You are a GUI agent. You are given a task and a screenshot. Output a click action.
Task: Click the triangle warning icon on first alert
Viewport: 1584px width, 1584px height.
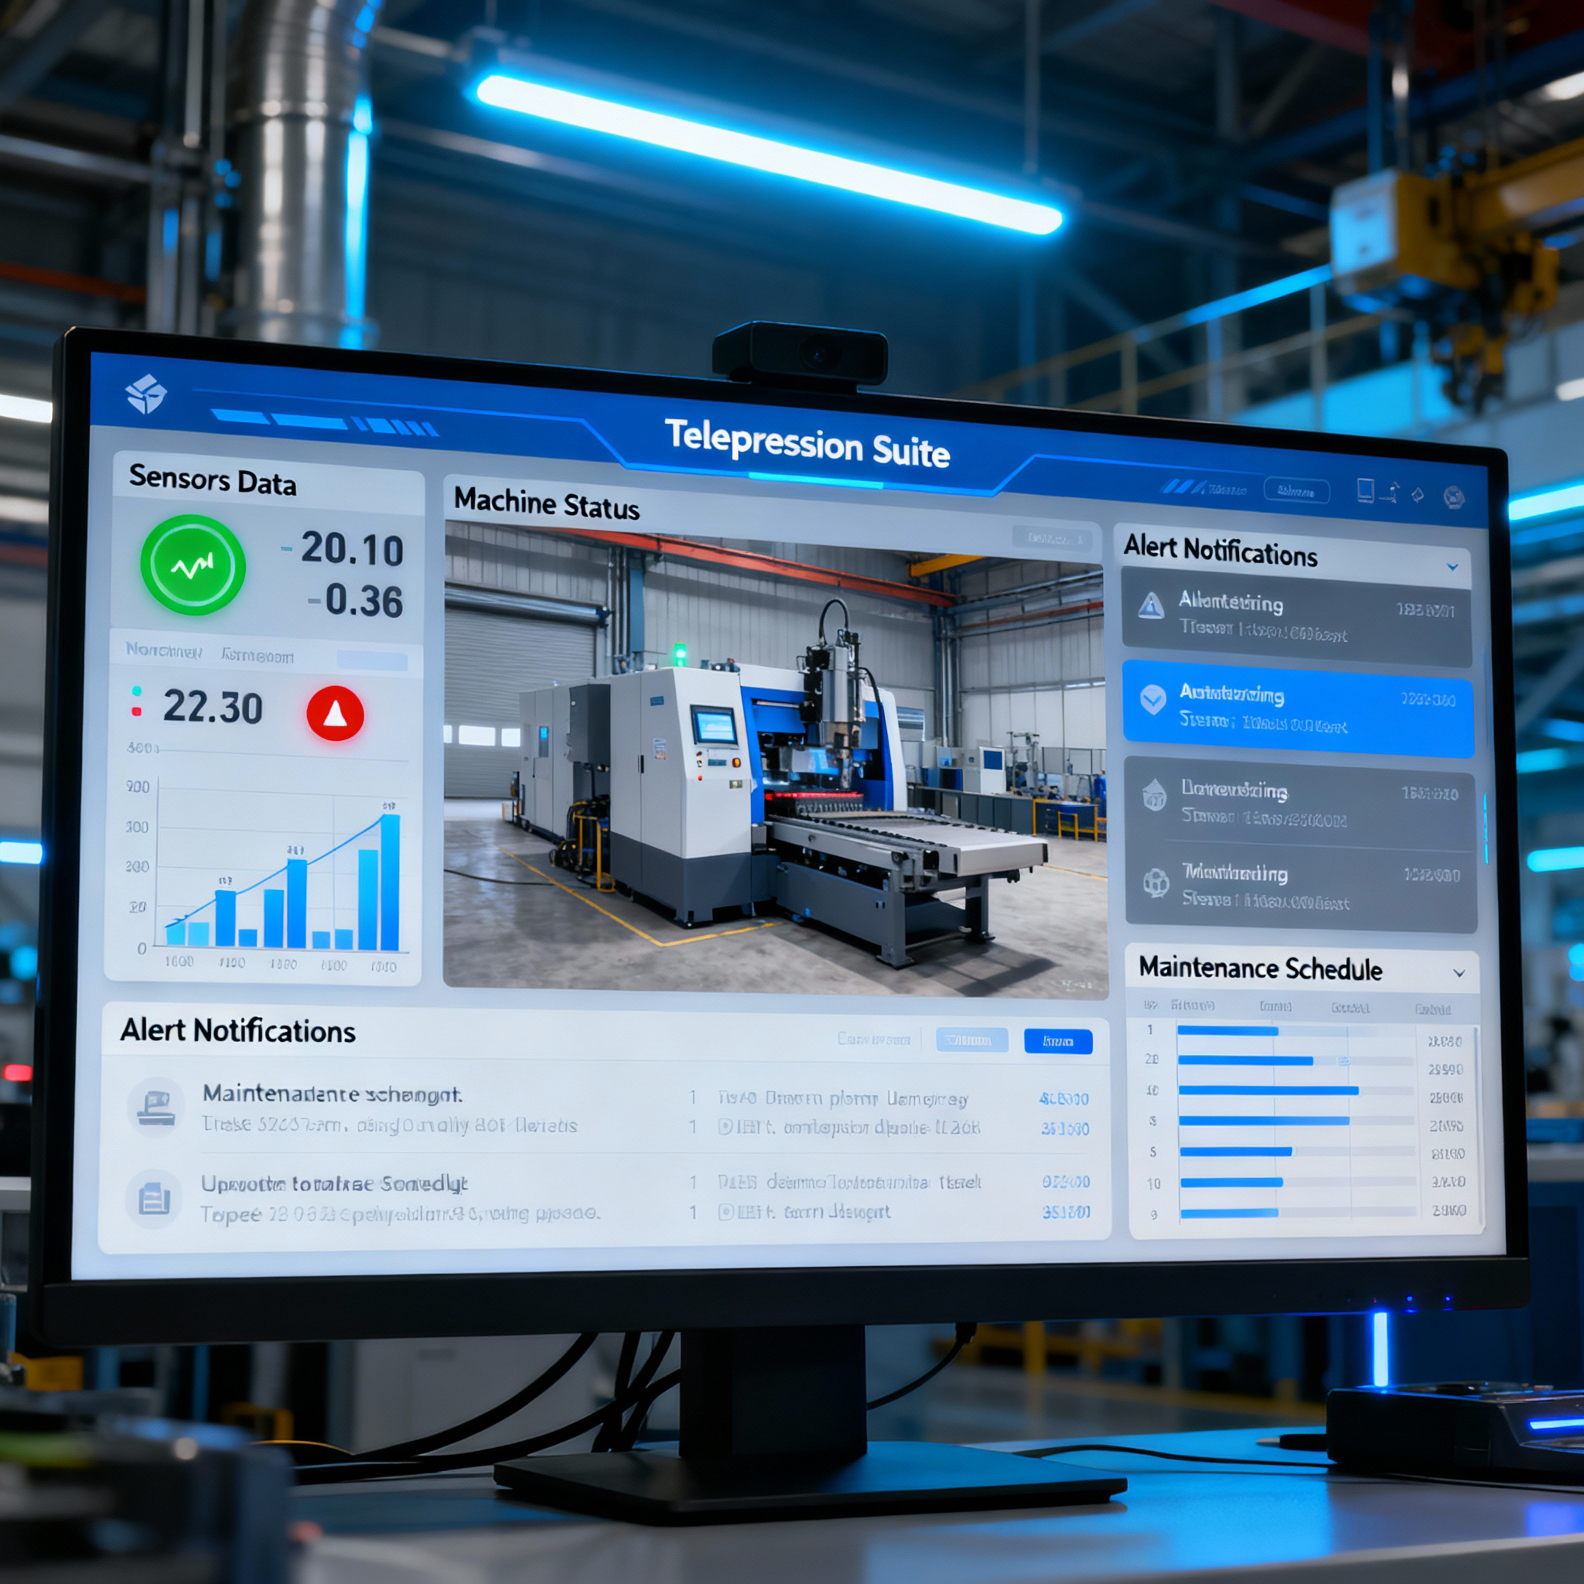click(1151, 606)
